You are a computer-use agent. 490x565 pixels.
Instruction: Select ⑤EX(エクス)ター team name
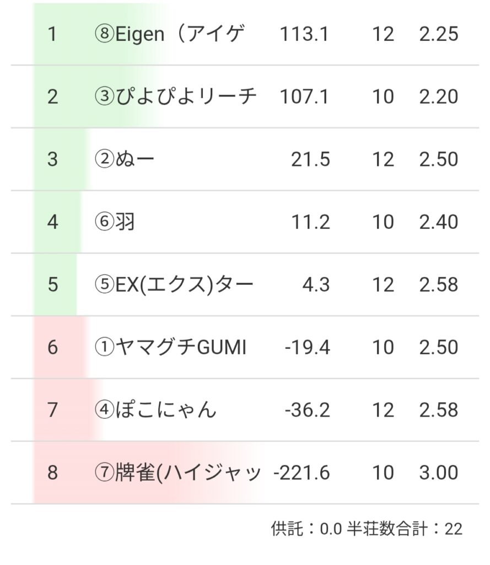(x=174, y=285)
